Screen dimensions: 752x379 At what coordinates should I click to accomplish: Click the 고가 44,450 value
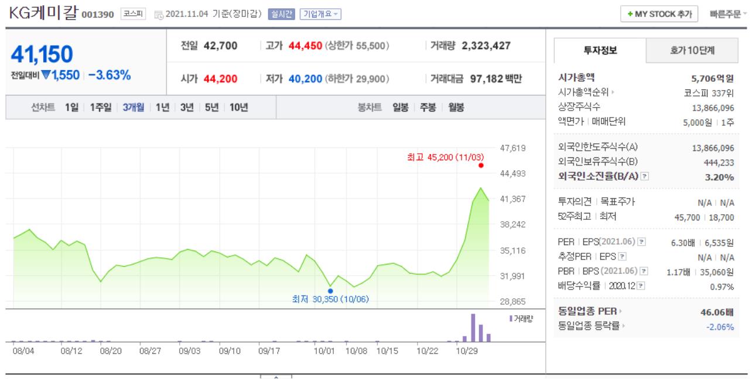[305, 46]
